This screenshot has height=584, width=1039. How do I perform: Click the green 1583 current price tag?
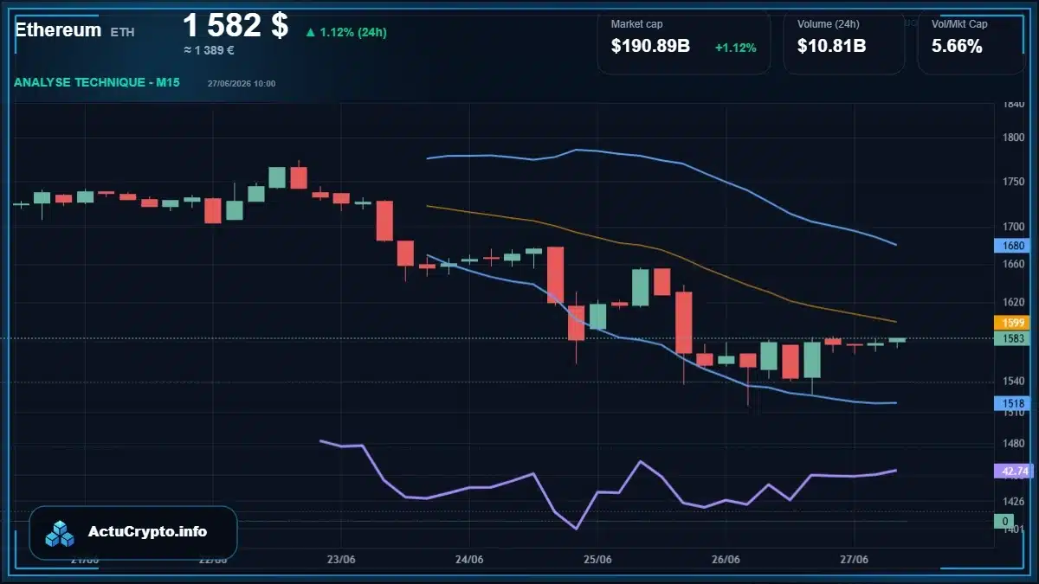(1012, 338)
